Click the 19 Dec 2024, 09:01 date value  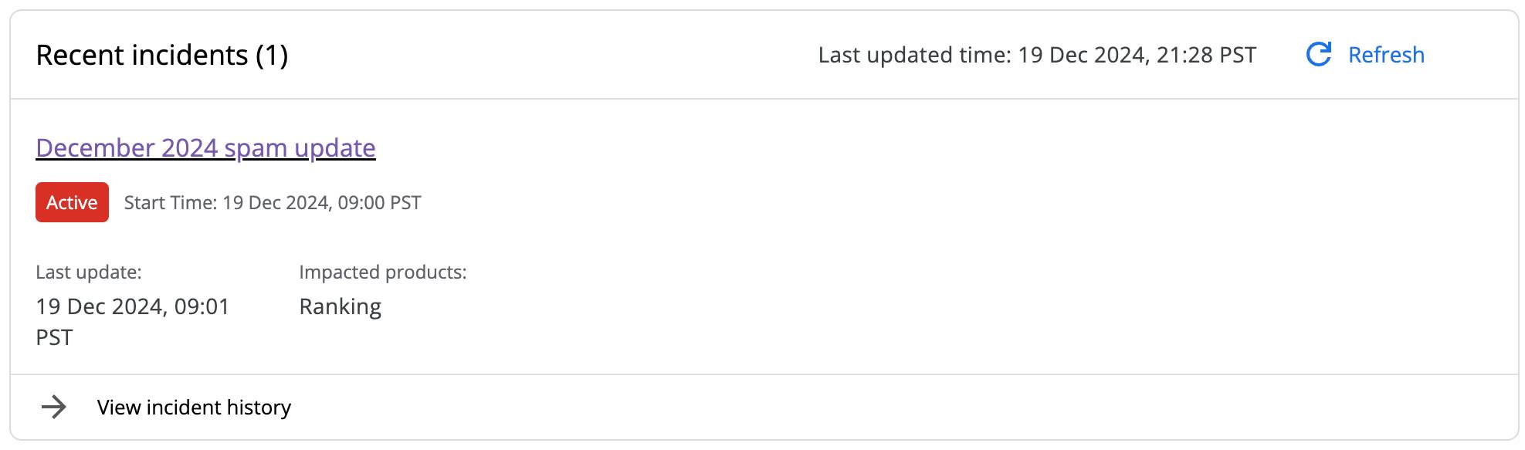133,306
